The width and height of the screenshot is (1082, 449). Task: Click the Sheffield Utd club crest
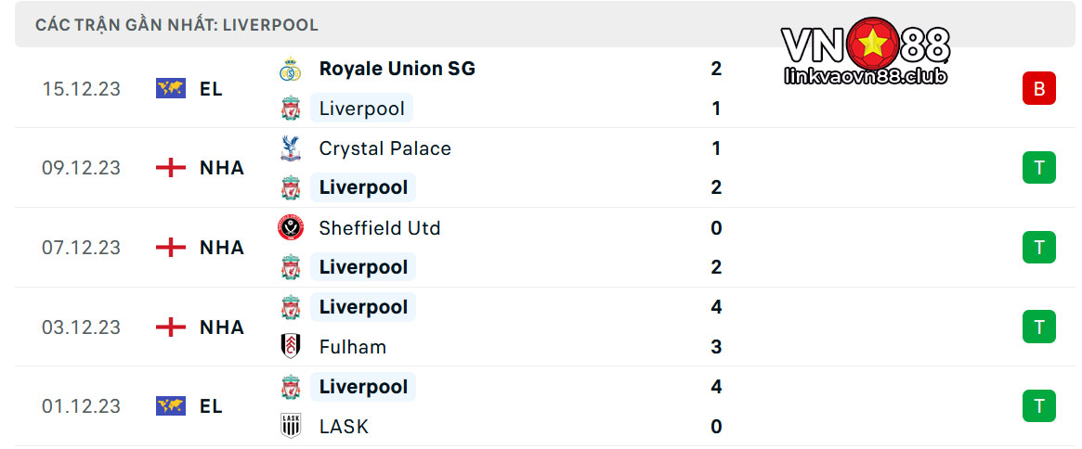[291, 227]
